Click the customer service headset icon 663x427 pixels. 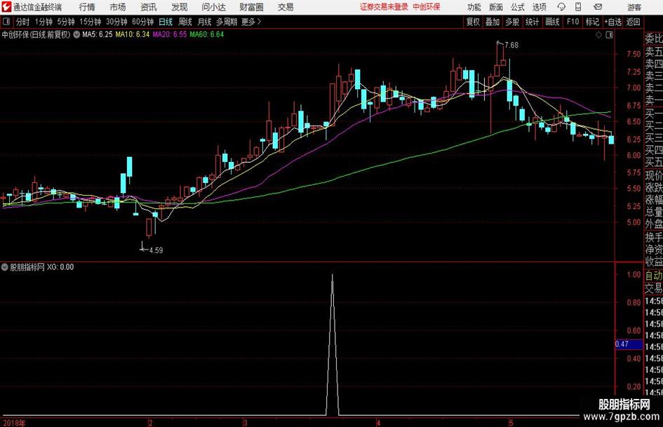[x=561, y=7]
